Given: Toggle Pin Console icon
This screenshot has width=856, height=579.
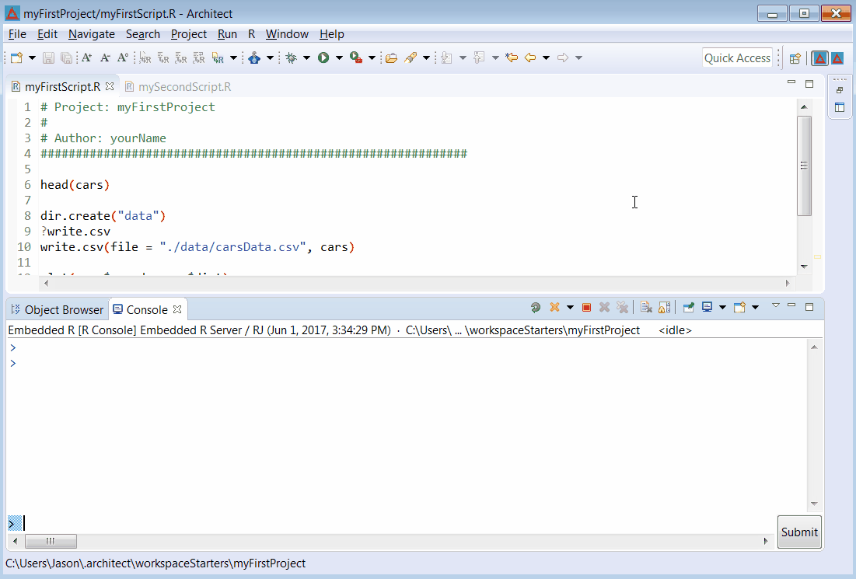Looking at the screenshot, I should (688, 308).
